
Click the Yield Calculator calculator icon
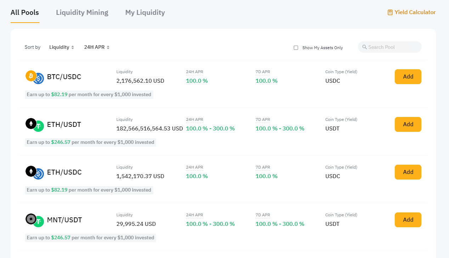click(390, 12)
